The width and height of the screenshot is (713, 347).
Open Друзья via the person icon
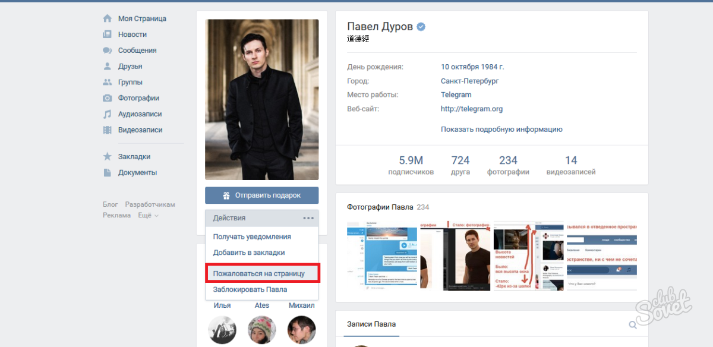click(107, 67)
